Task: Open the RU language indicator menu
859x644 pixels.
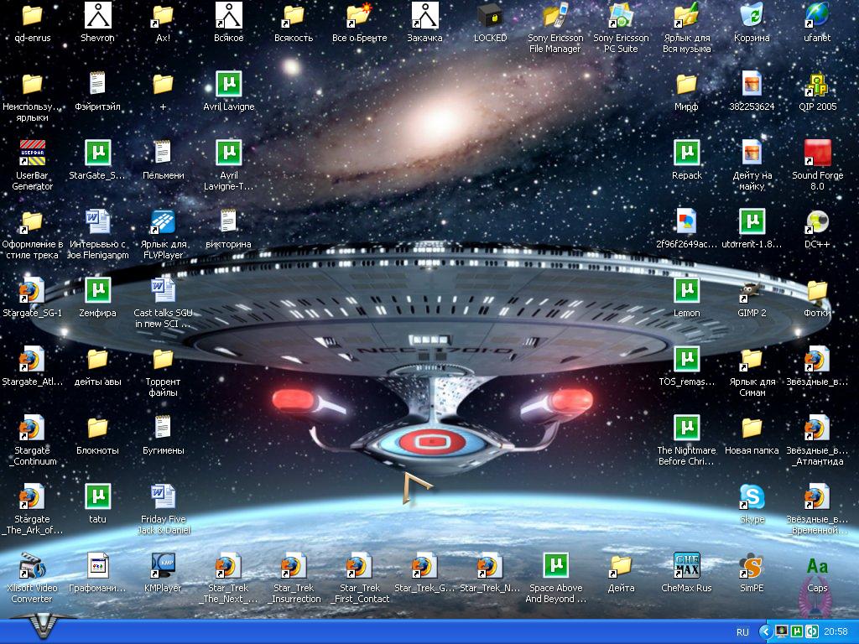Action: coord(742,632)
